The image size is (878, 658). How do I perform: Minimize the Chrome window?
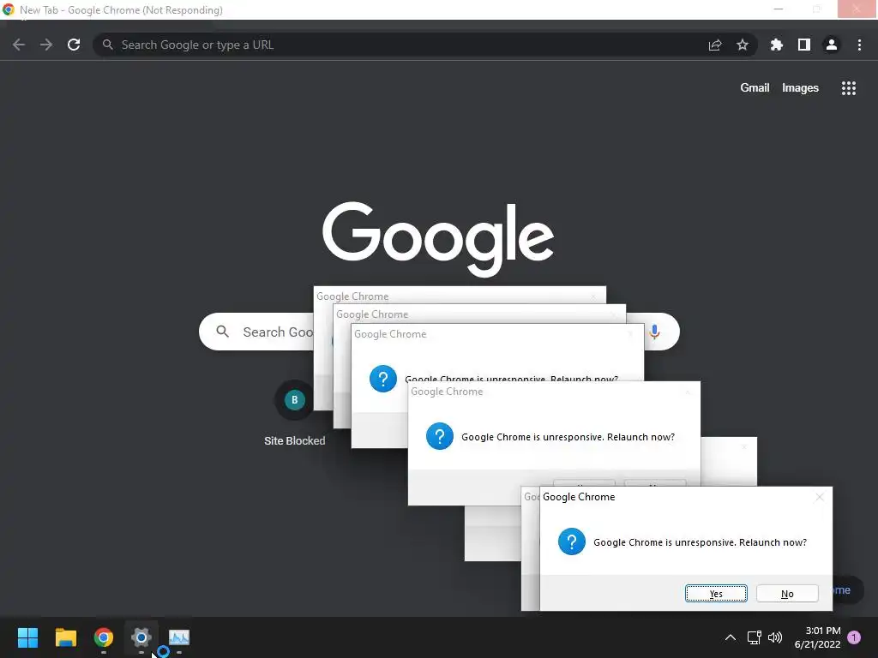[x=779, y=9]
